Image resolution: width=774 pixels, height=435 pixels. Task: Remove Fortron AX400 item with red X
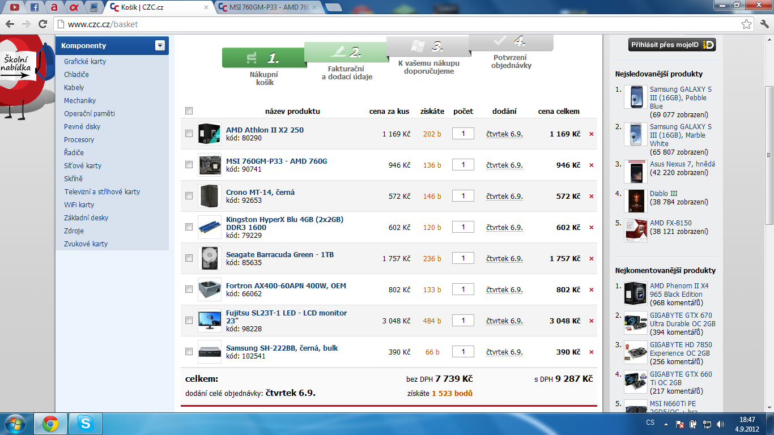pyautogui.click(x=592, y=290)
